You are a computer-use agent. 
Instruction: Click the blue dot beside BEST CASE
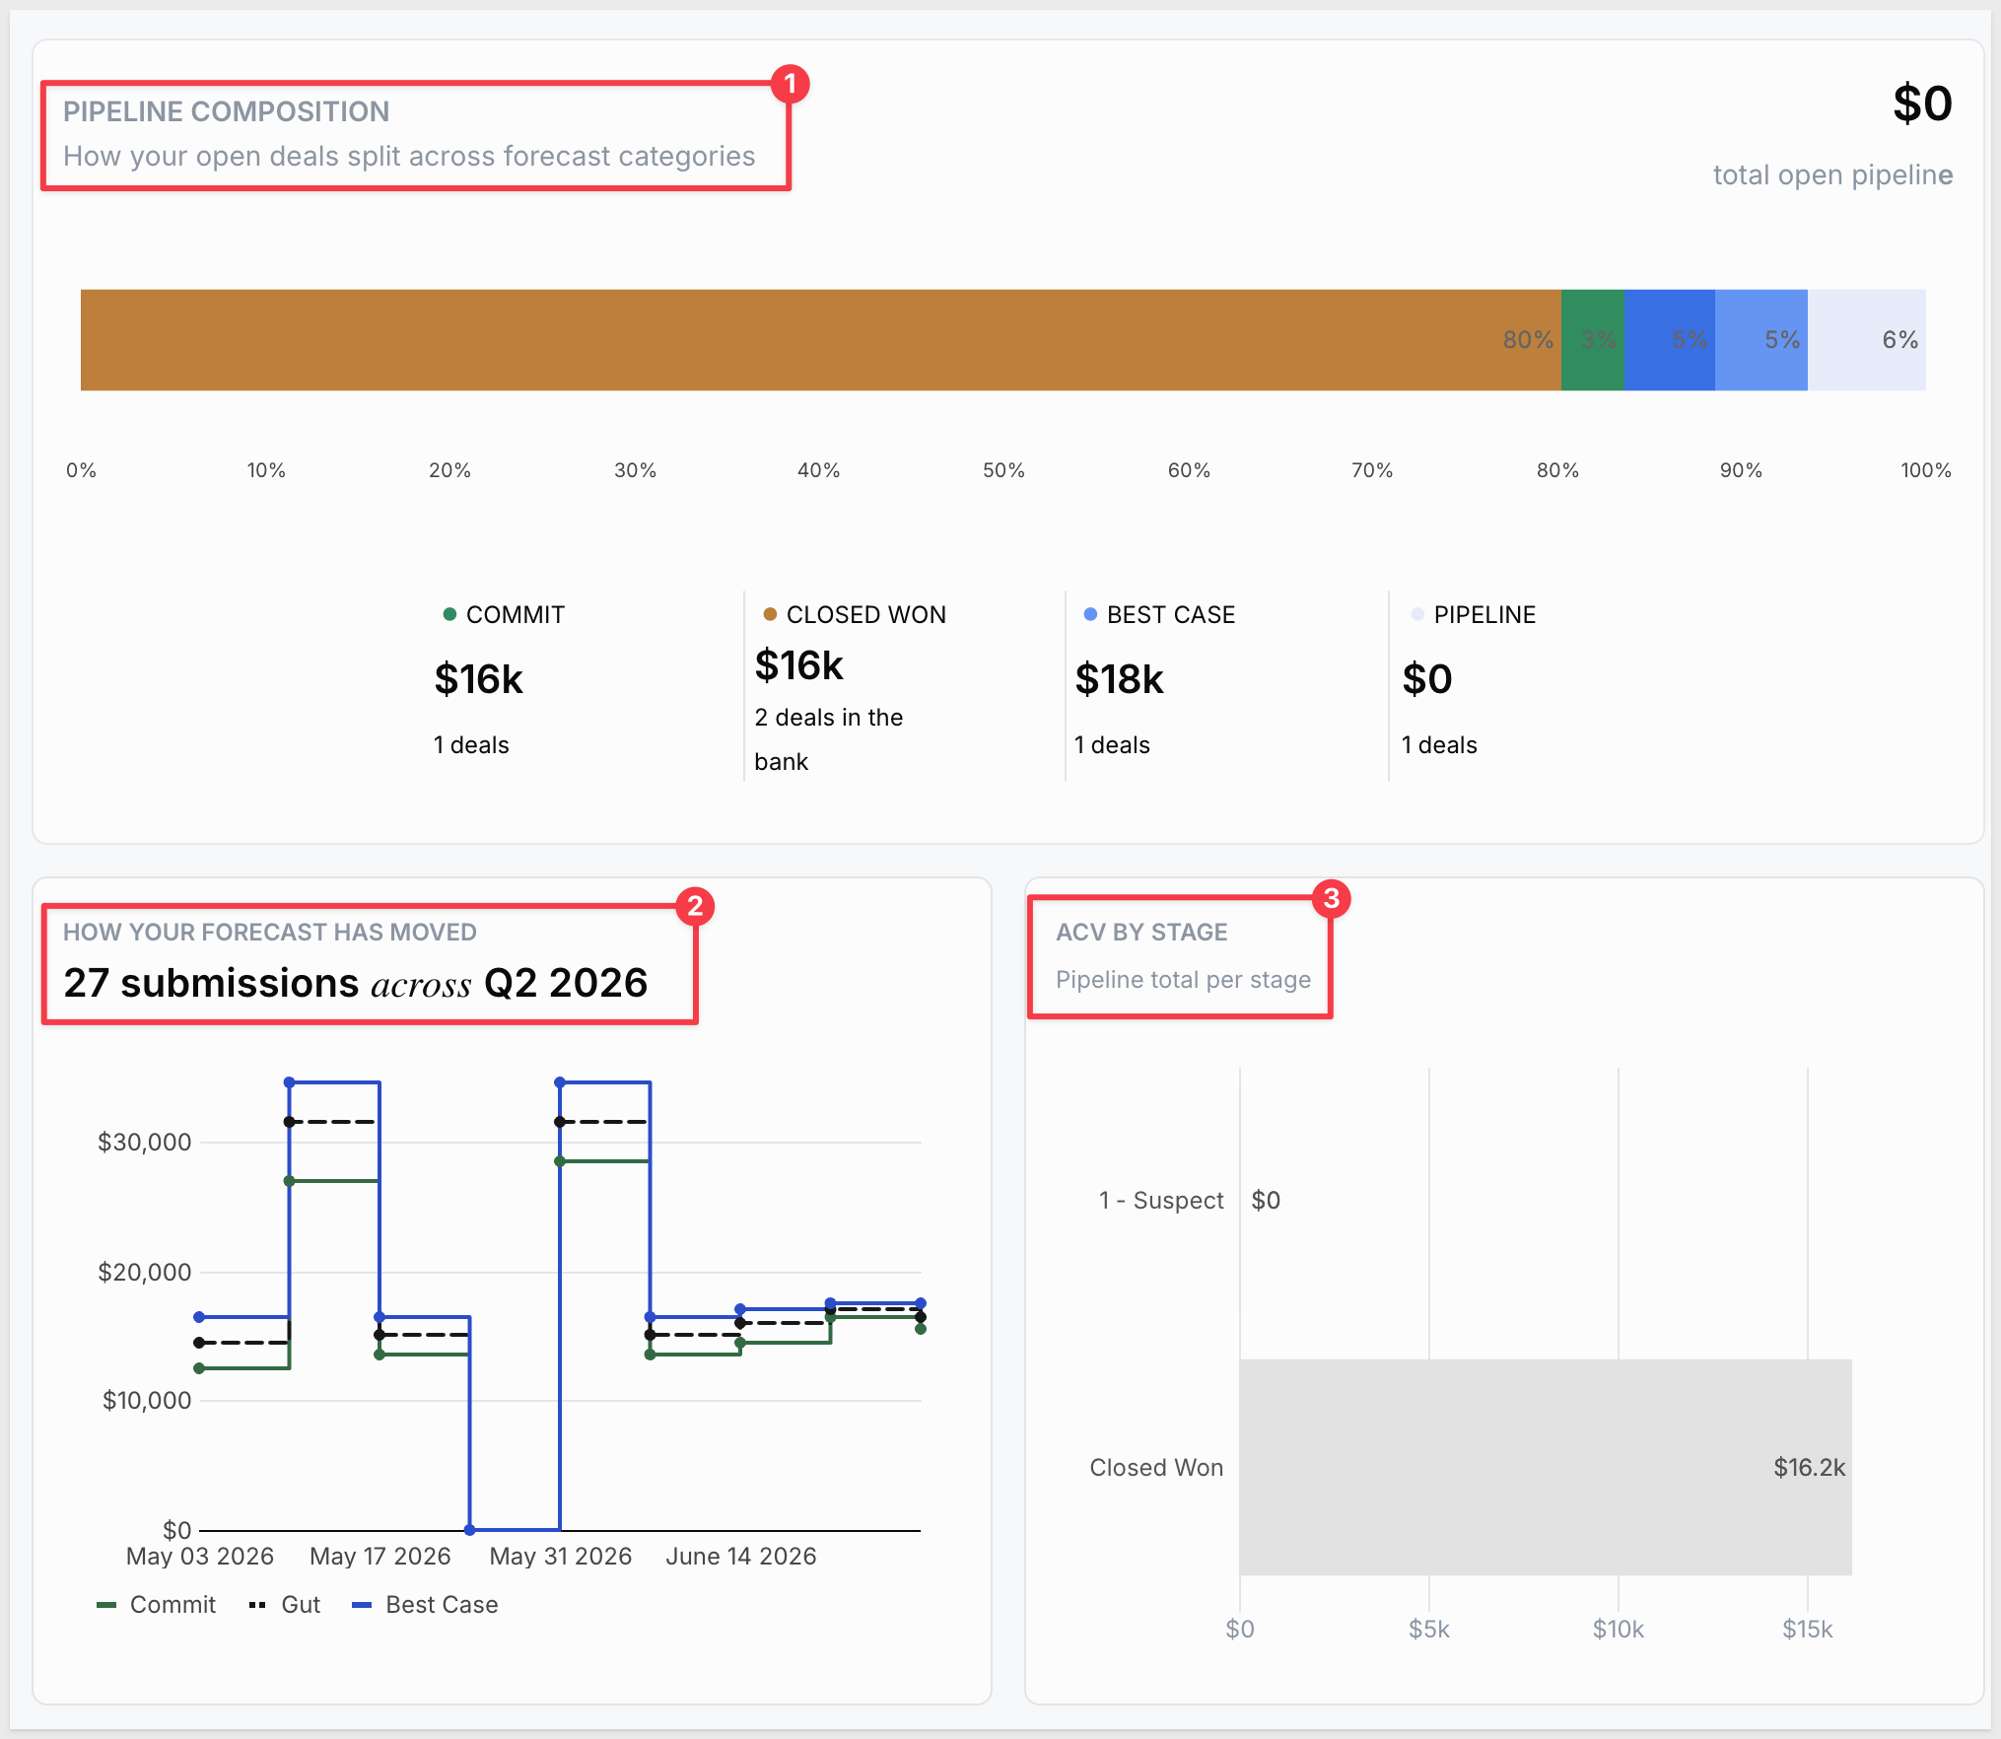1090,614
